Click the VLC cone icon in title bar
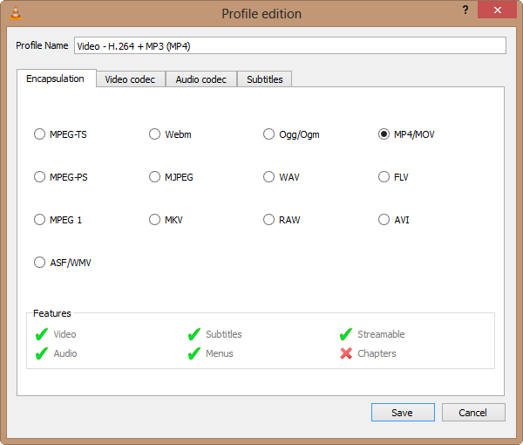 (14, 13)
